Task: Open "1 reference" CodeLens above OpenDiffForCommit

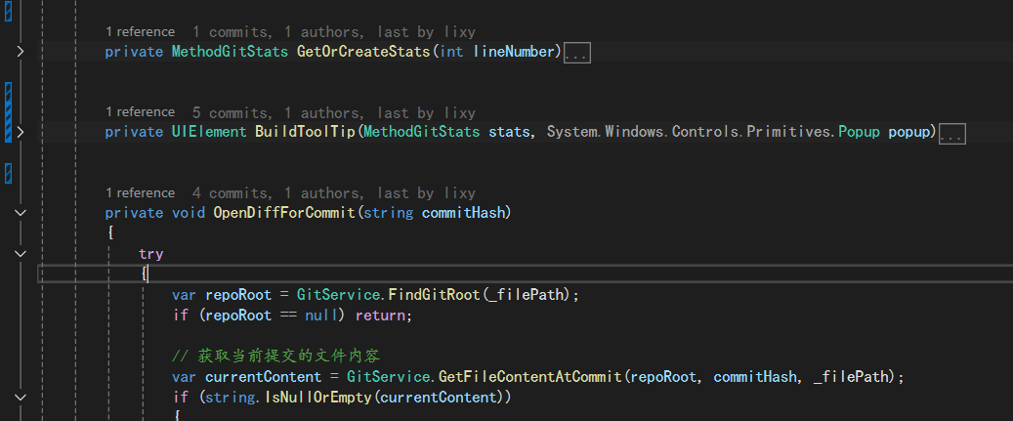Action: point(141,193)
